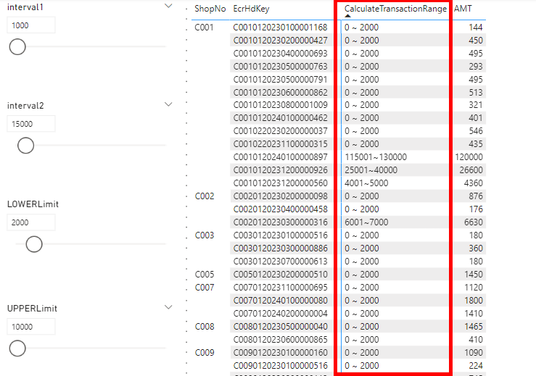This screenshot has height=376, width=536.
Task: Select shop C002 in ShopNo column
Action: [x=204, y=196]
